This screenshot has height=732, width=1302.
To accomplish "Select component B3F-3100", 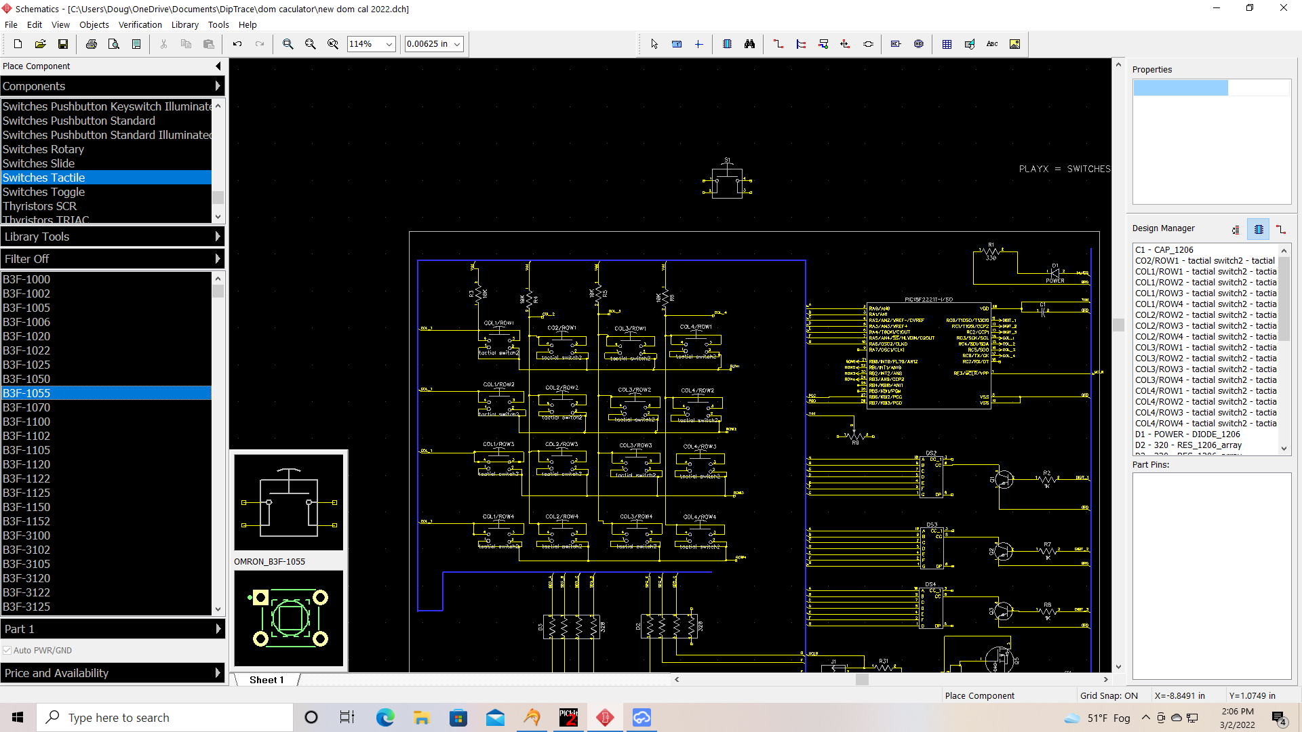I will click(x=106, y=535).
